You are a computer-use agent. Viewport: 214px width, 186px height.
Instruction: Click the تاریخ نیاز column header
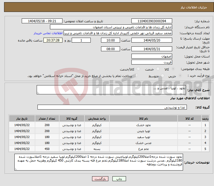22,118
